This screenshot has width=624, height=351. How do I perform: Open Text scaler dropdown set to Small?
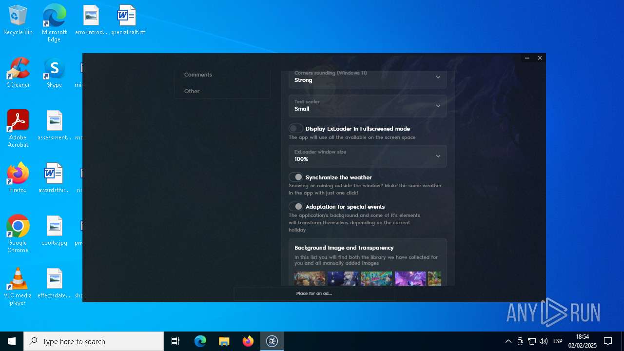pyautogui.click(x=368, y=106)
